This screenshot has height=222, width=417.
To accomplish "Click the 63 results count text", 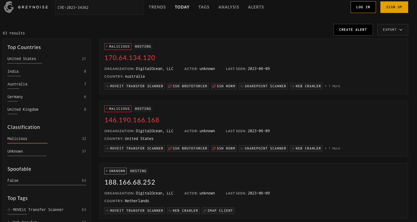I will click(14, 33).
